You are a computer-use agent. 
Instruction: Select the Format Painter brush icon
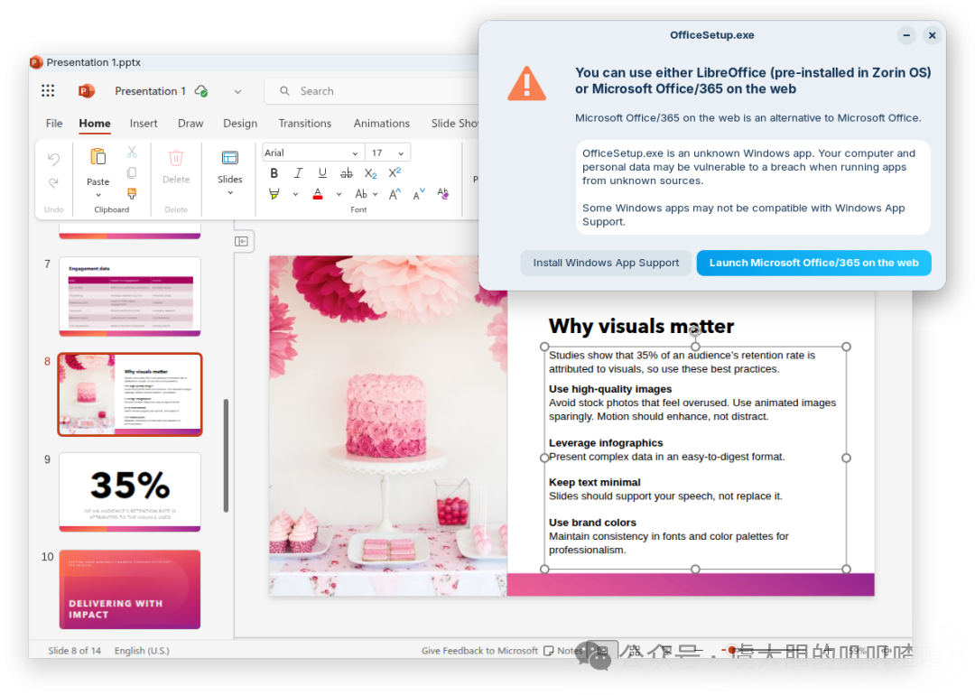[132, 193]
